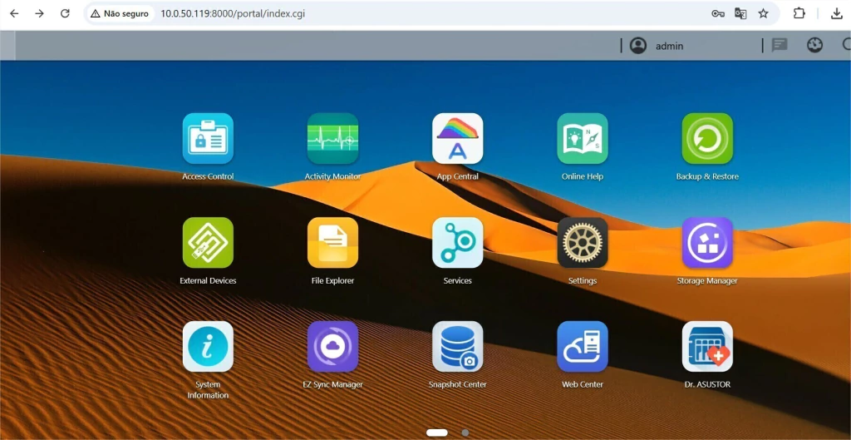Open the admin account menu
Screen dimensions: 851x440
pyautogui.click(x=669, y=47)
